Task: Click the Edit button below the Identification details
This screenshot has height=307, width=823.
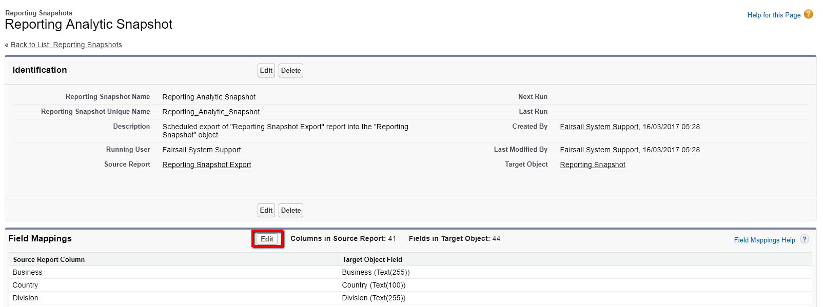Action: coord(266,211)
